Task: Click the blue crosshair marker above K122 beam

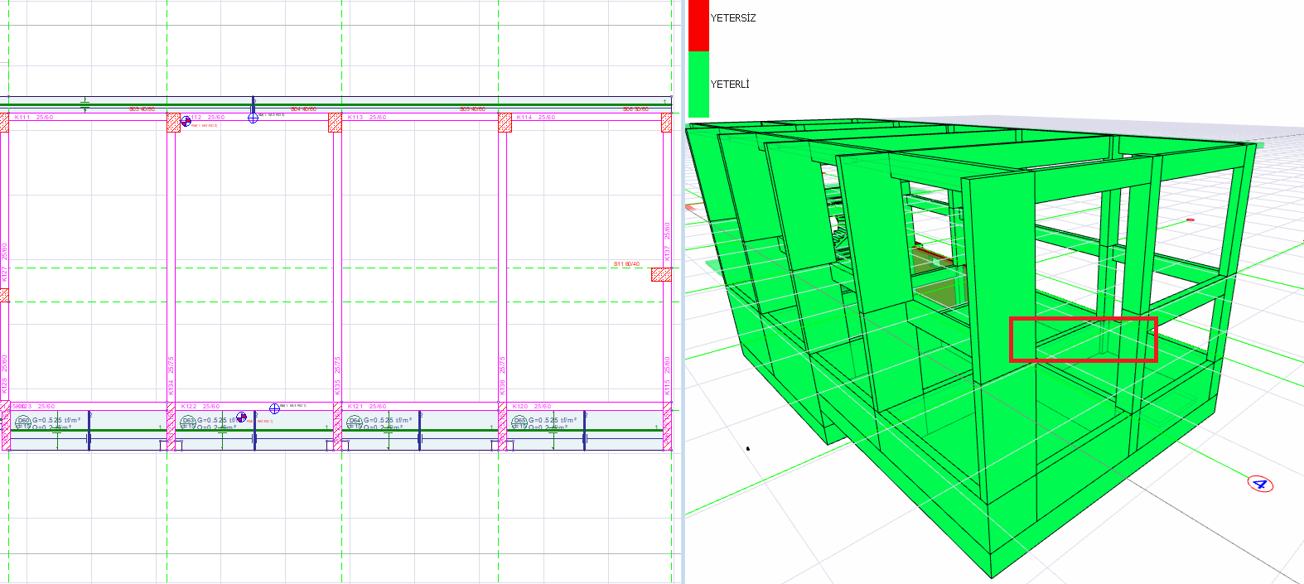Action: [x=275, y=408]
